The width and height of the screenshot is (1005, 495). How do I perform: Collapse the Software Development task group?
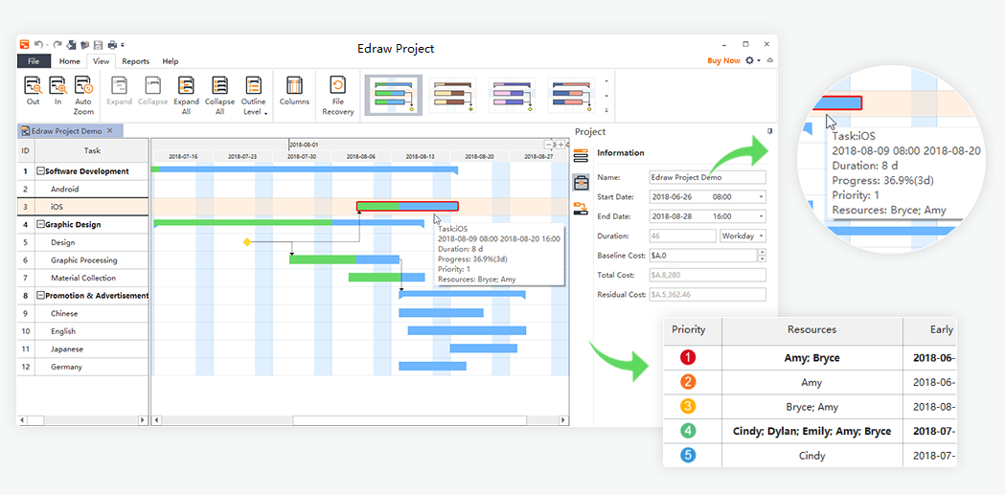click(40, 171)
